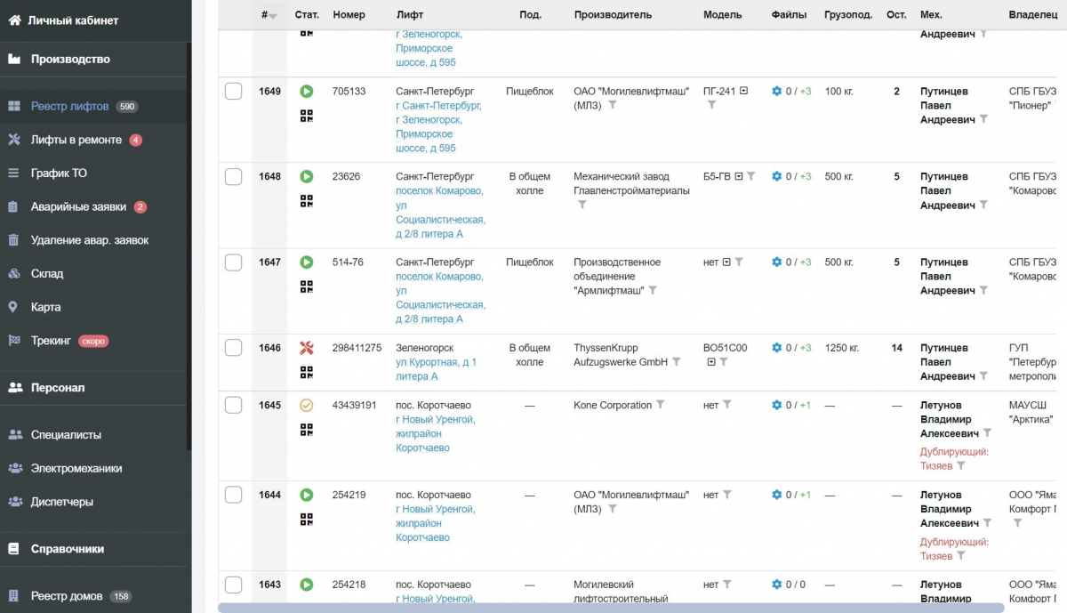Select checkbox of lift row 1646
Screen dimensions: 1067x613
pos(233,348)
